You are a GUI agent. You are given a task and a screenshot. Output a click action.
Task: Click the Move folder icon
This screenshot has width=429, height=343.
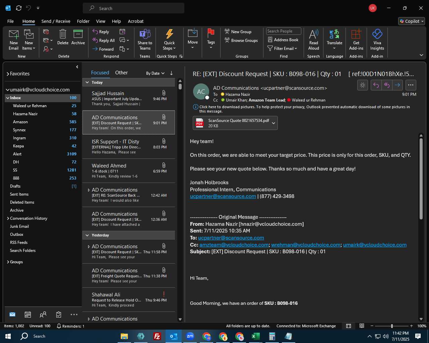193,33
